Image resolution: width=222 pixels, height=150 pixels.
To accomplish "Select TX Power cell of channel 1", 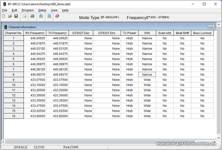I will click(129, 38).
